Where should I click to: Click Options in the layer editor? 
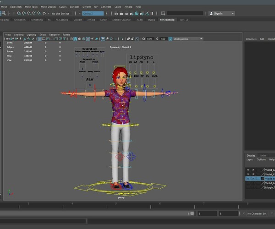click(x=261, y=159)
